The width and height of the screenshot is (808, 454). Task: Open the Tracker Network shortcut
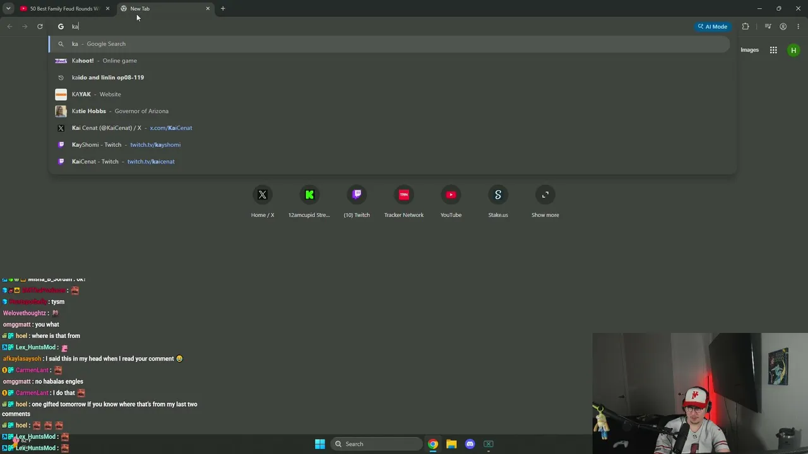point(404,202)
